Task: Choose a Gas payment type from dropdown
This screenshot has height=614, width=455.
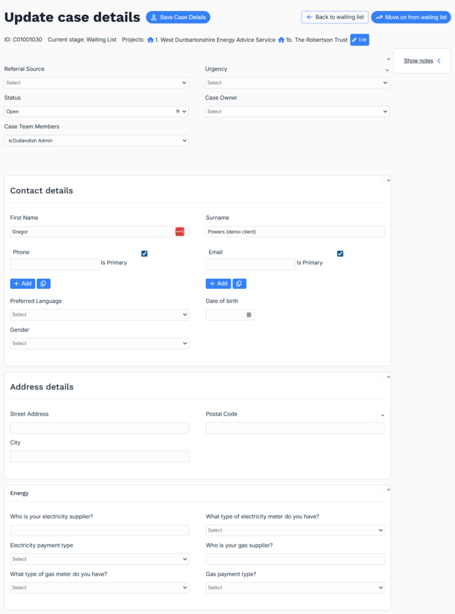Action: [295, 588]
